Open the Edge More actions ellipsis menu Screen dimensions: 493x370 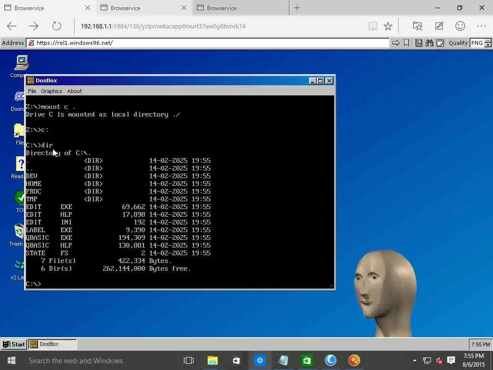(x=481, y=26)
